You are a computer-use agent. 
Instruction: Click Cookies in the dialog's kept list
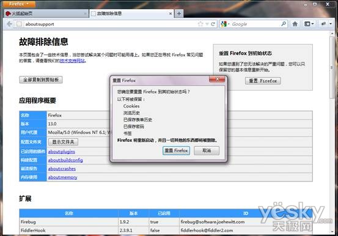(131, 106)
